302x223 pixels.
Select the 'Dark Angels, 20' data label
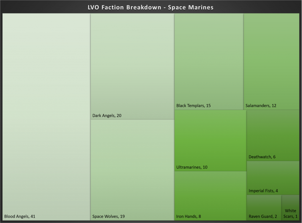(107, 116)
